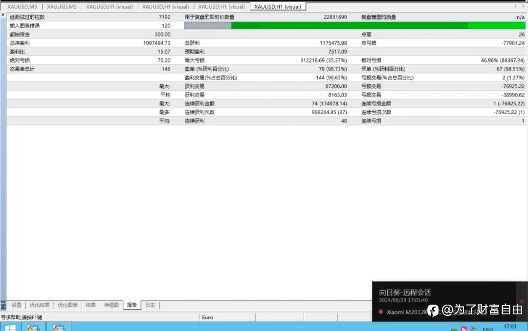Click the Euro profile status bar field
528x331 pixels.
(x=227, y=317)
